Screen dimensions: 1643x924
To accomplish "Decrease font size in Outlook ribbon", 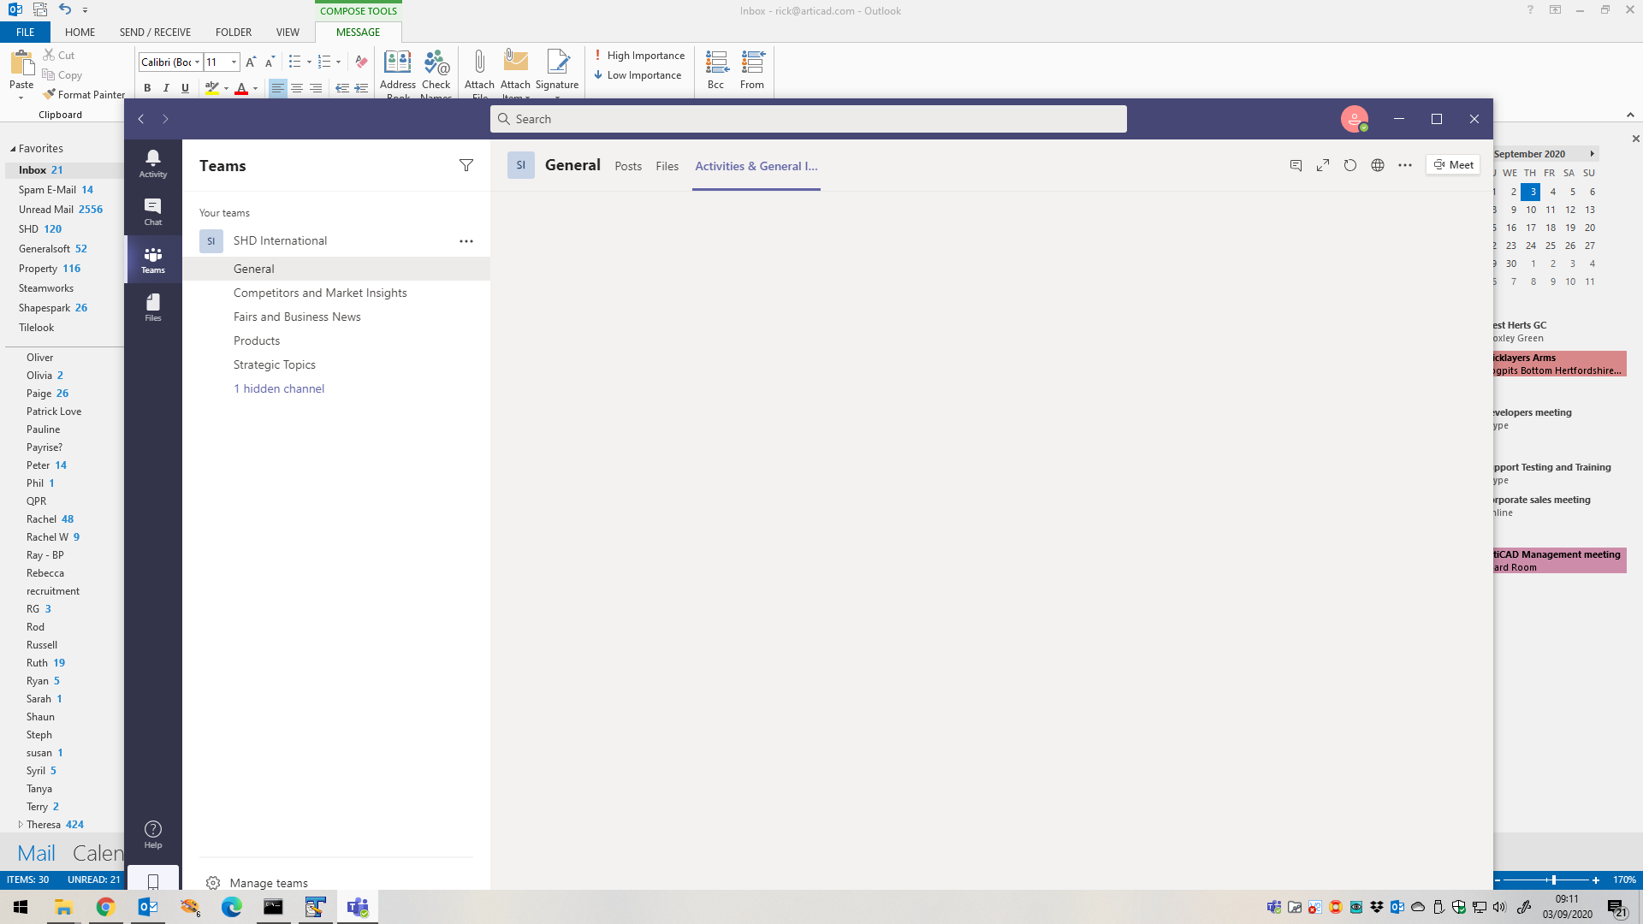I will click(x=270, y=62).
